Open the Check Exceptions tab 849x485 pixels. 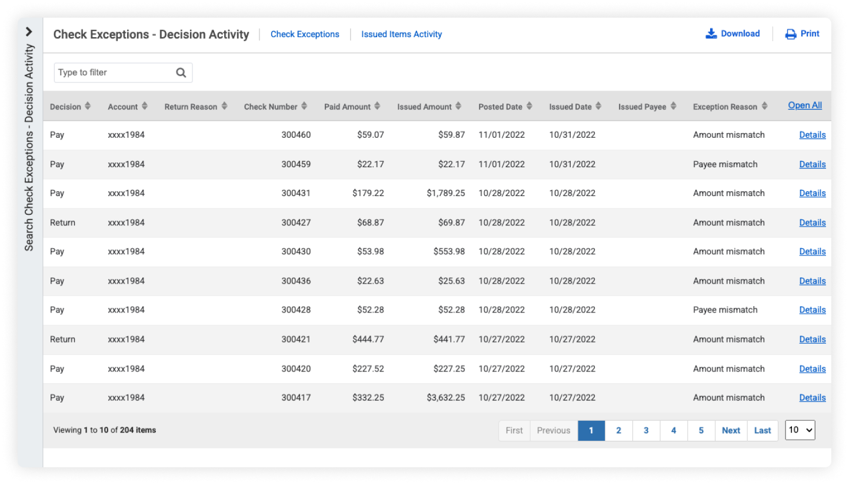pyautogui.click(x=305, y=34)
